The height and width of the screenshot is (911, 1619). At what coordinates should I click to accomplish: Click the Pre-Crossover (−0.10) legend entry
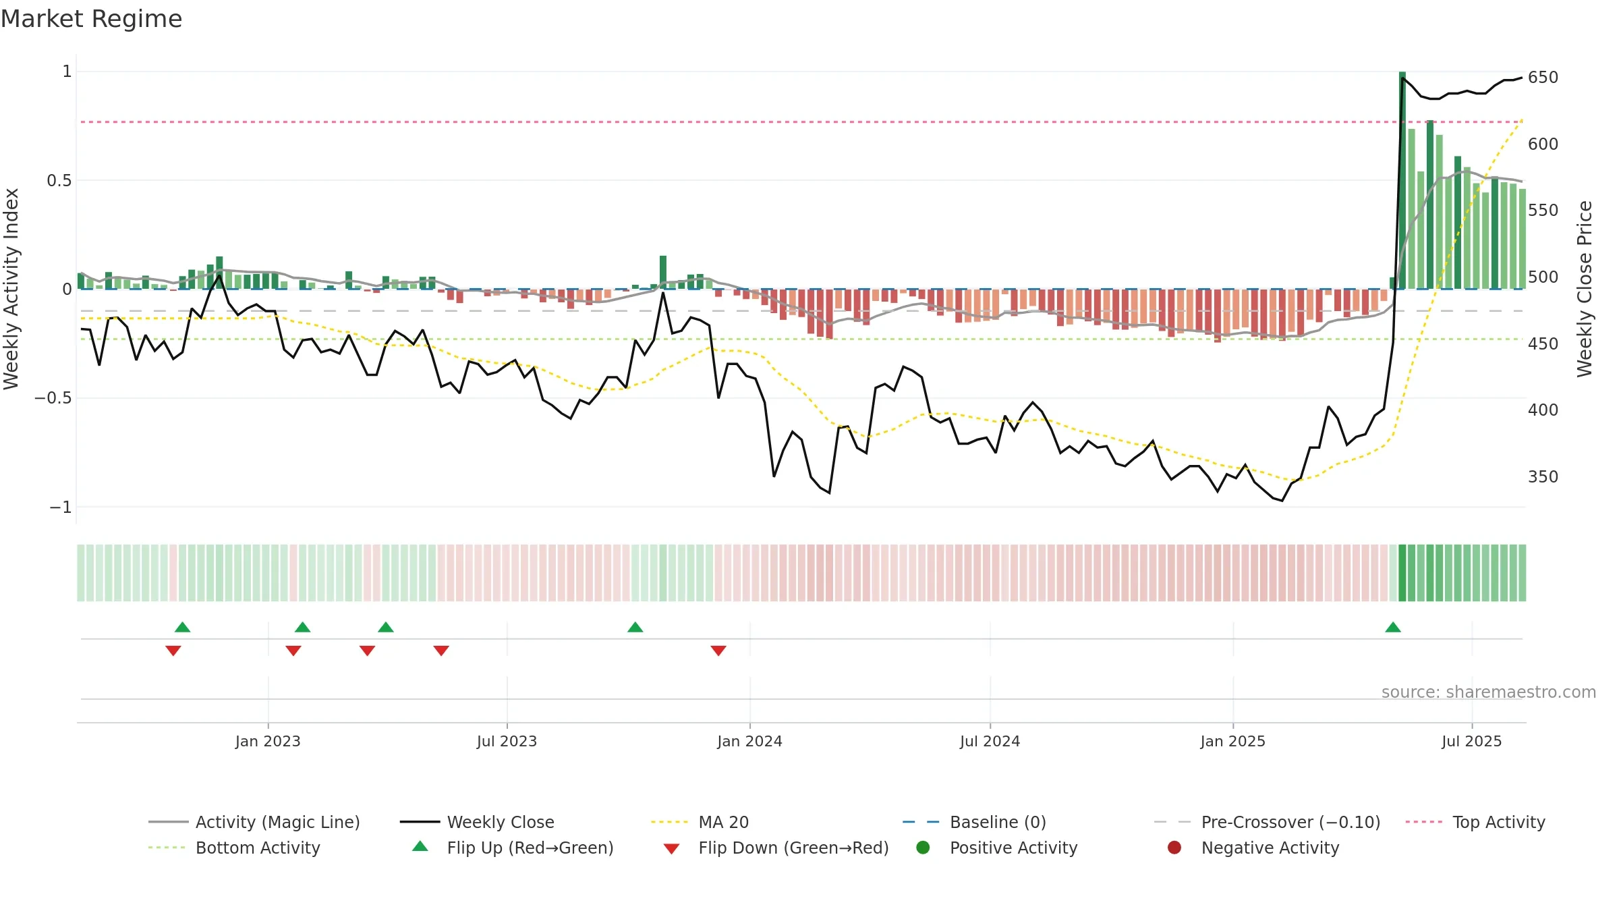click(x=1267, y=822)
